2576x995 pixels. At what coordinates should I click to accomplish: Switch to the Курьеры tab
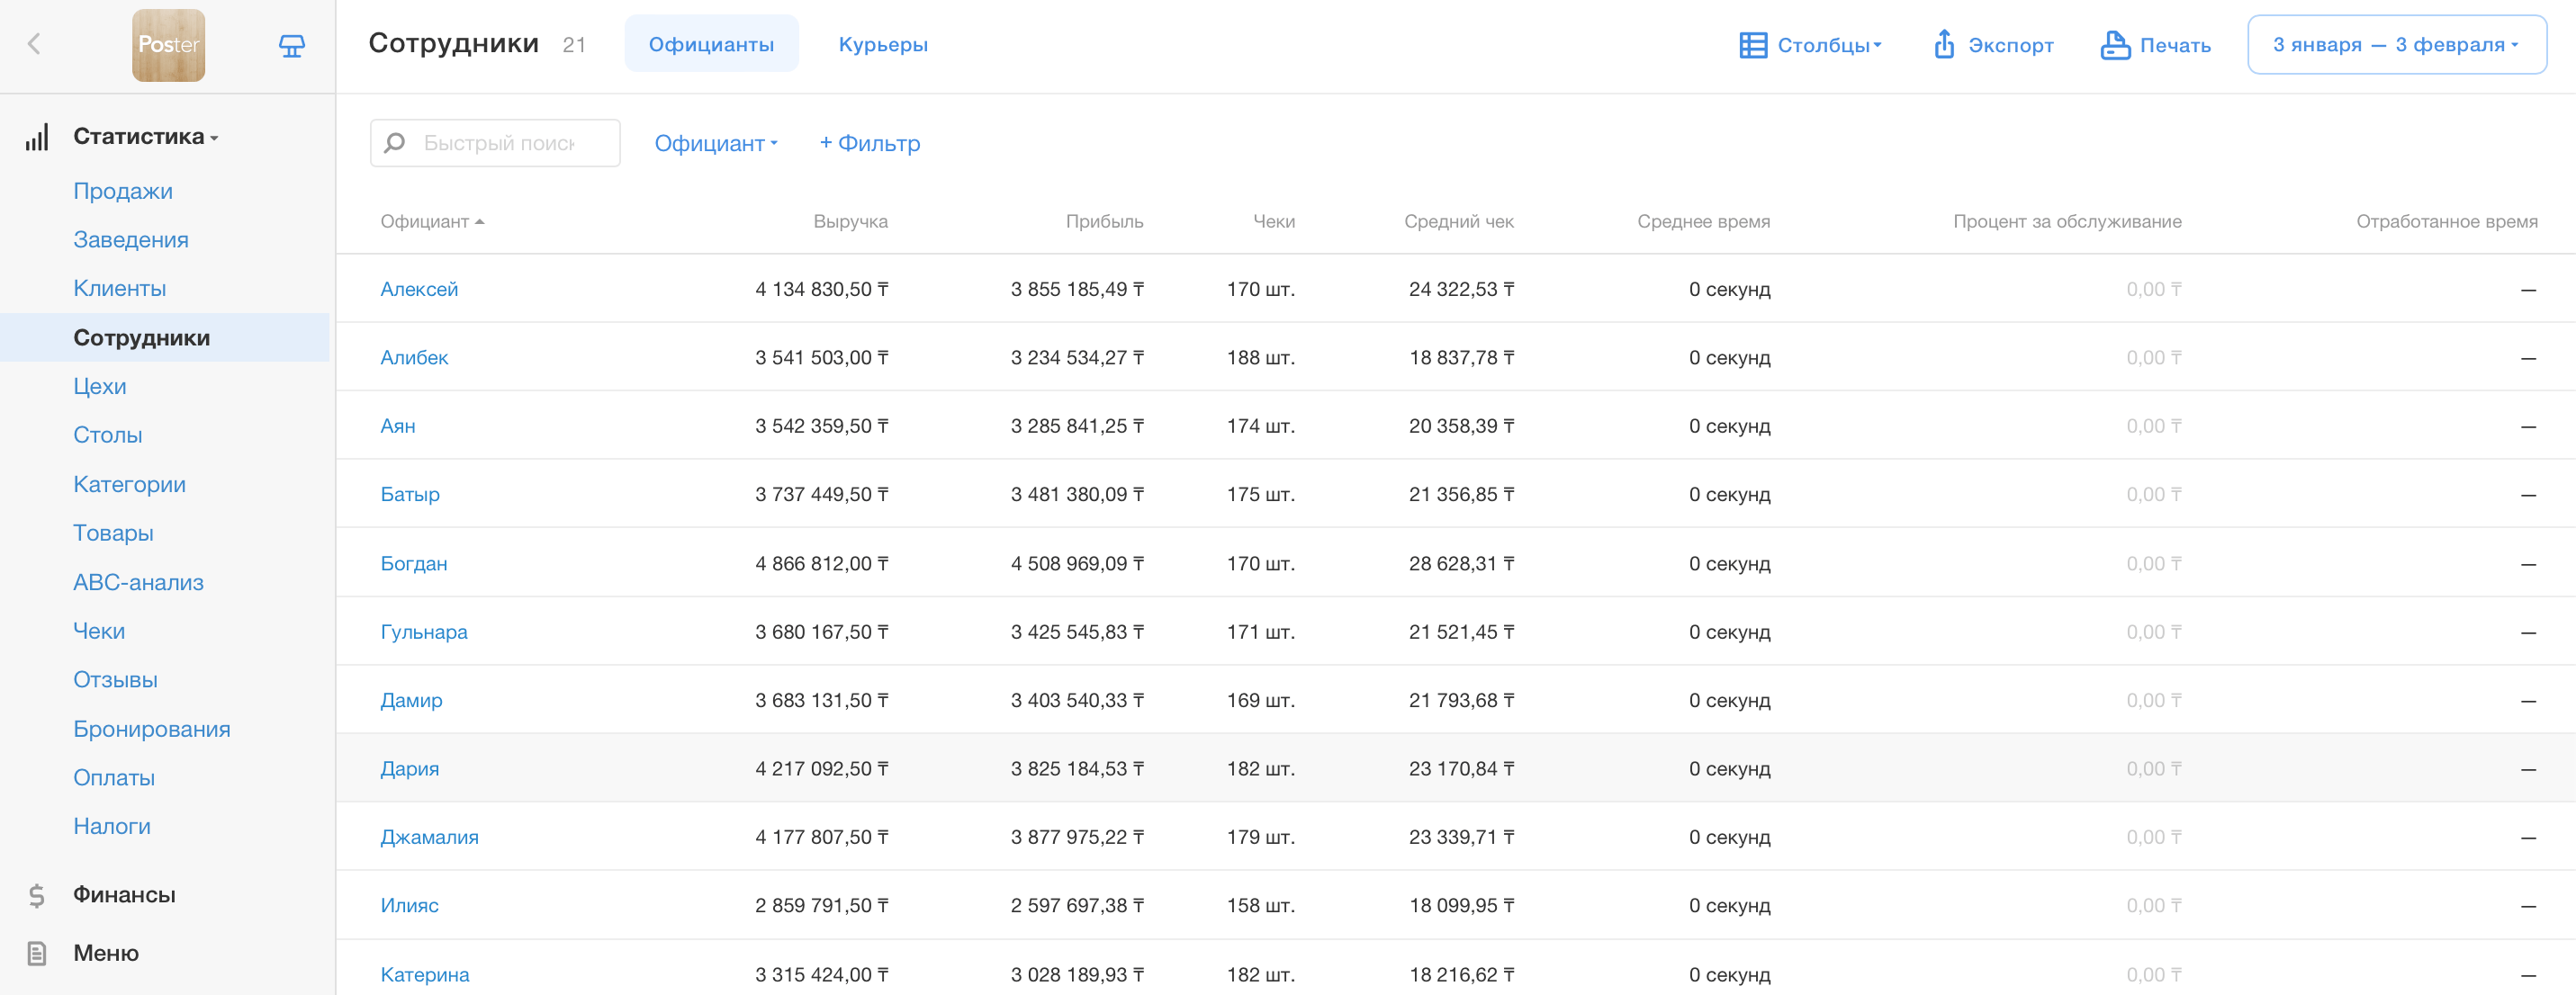pyautogui.click(x=882, y=45)
